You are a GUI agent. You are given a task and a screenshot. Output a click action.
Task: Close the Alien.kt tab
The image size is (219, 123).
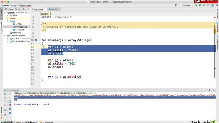coord(59,9)
